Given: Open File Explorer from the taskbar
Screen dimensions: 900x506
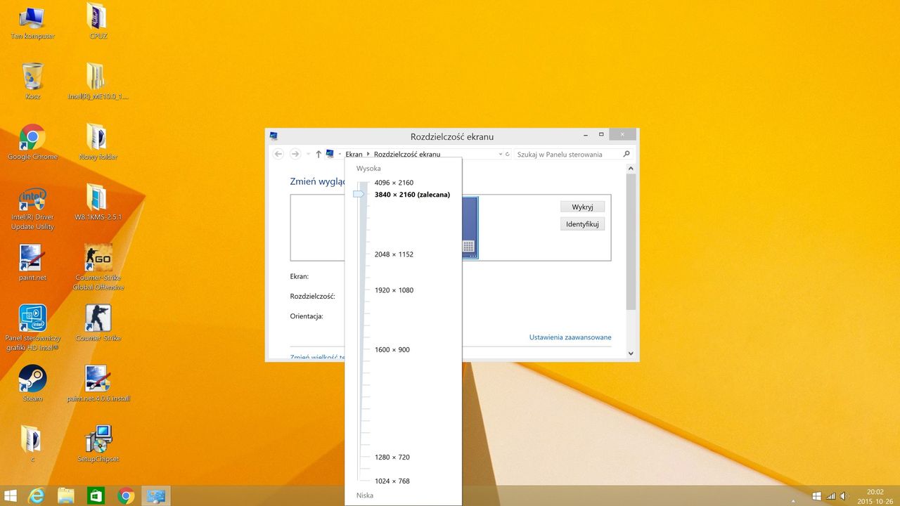Looking at the screenshot, I should (66, 495).
